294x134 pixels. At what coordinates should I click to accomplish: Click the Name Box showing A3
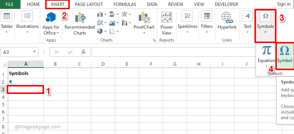point(16,52)
